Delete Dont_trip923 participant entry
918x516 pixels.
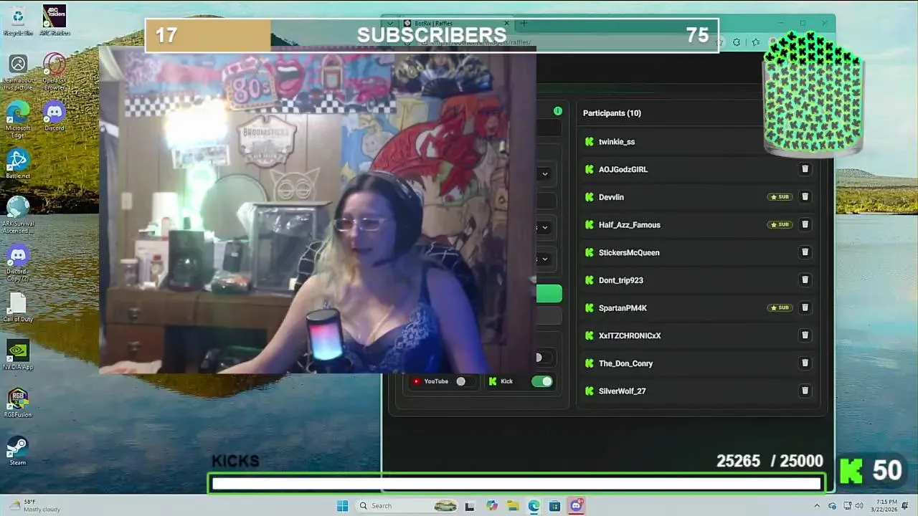[x=805, y=280]
